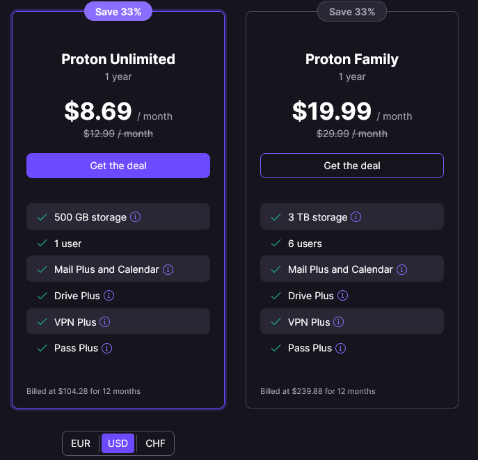This screenshot has width=478, height=460.
Task: Change currency to CHF
Action: (x=155, y=443)
